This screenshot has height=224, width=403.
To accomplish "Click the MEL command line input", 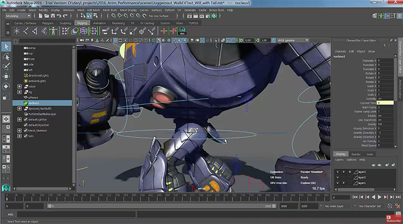I will click(76, 215).
